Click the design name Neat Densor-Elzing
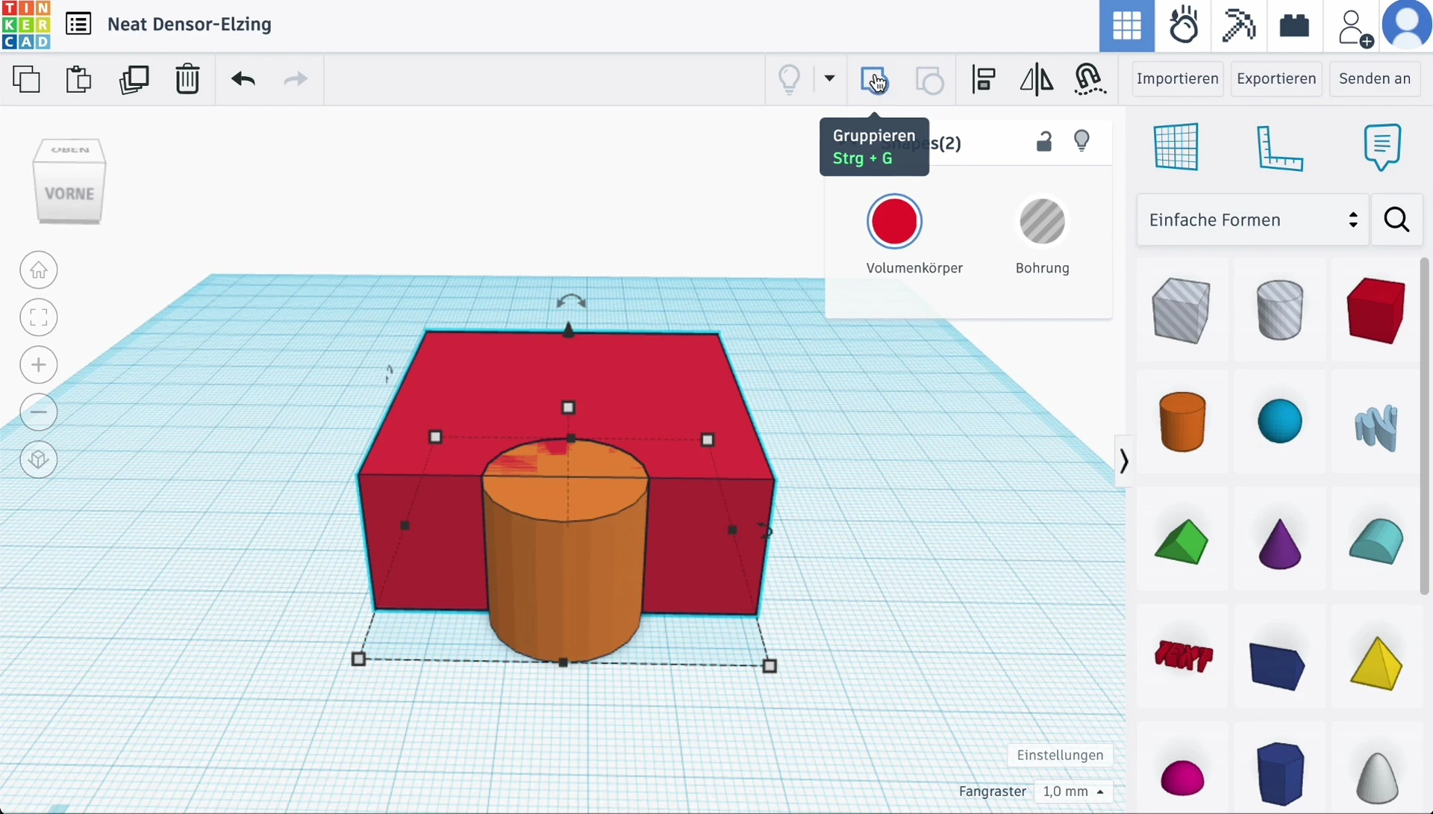The height and width of the screenshot is (814, 1433). [190, 24]
